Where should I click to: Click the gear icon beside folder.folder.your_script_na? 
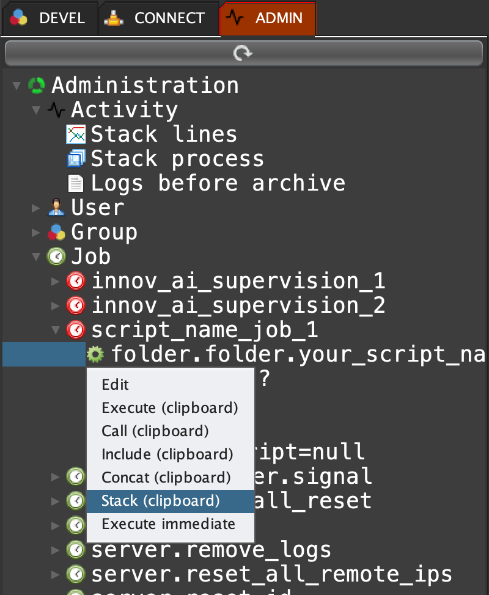click(95, 354)
